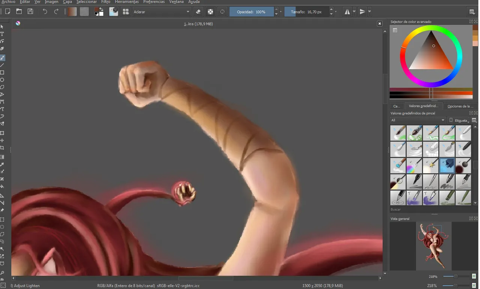The height and width of the screenshot is (289, 480).
Task: Open the brush editor settings
Action: click(x=114, y=12)
